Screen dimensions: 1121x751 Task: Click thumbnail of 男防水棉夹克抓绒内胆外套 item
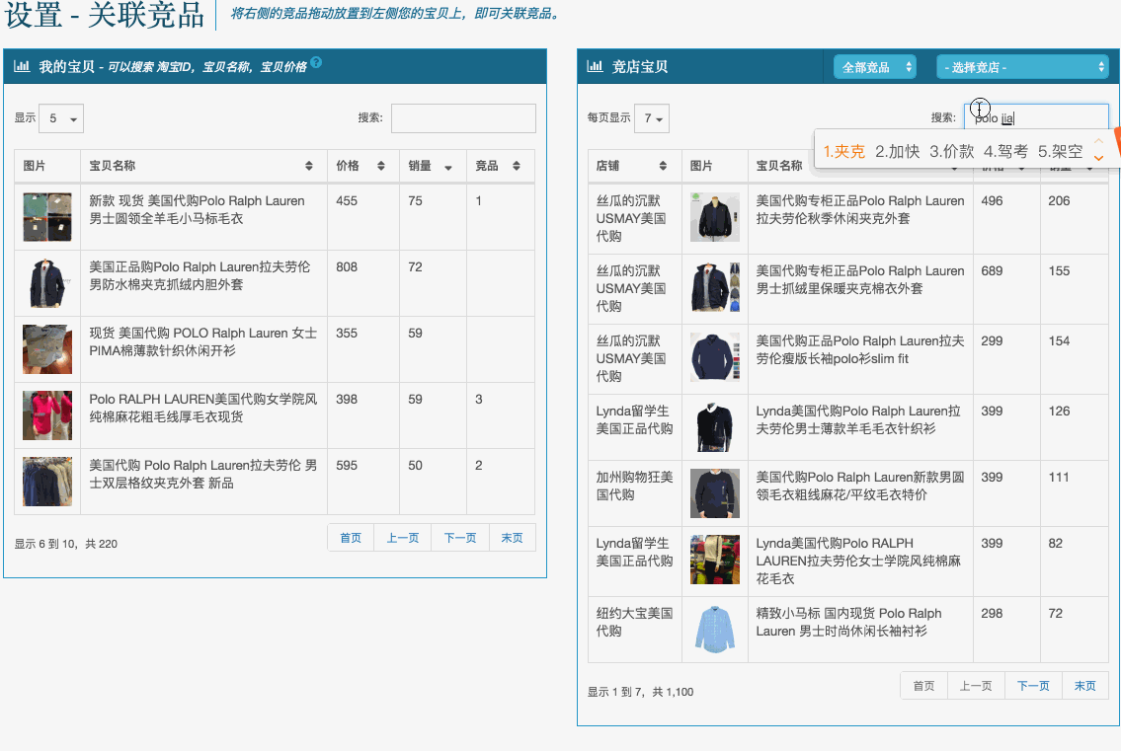pos(47,283)
